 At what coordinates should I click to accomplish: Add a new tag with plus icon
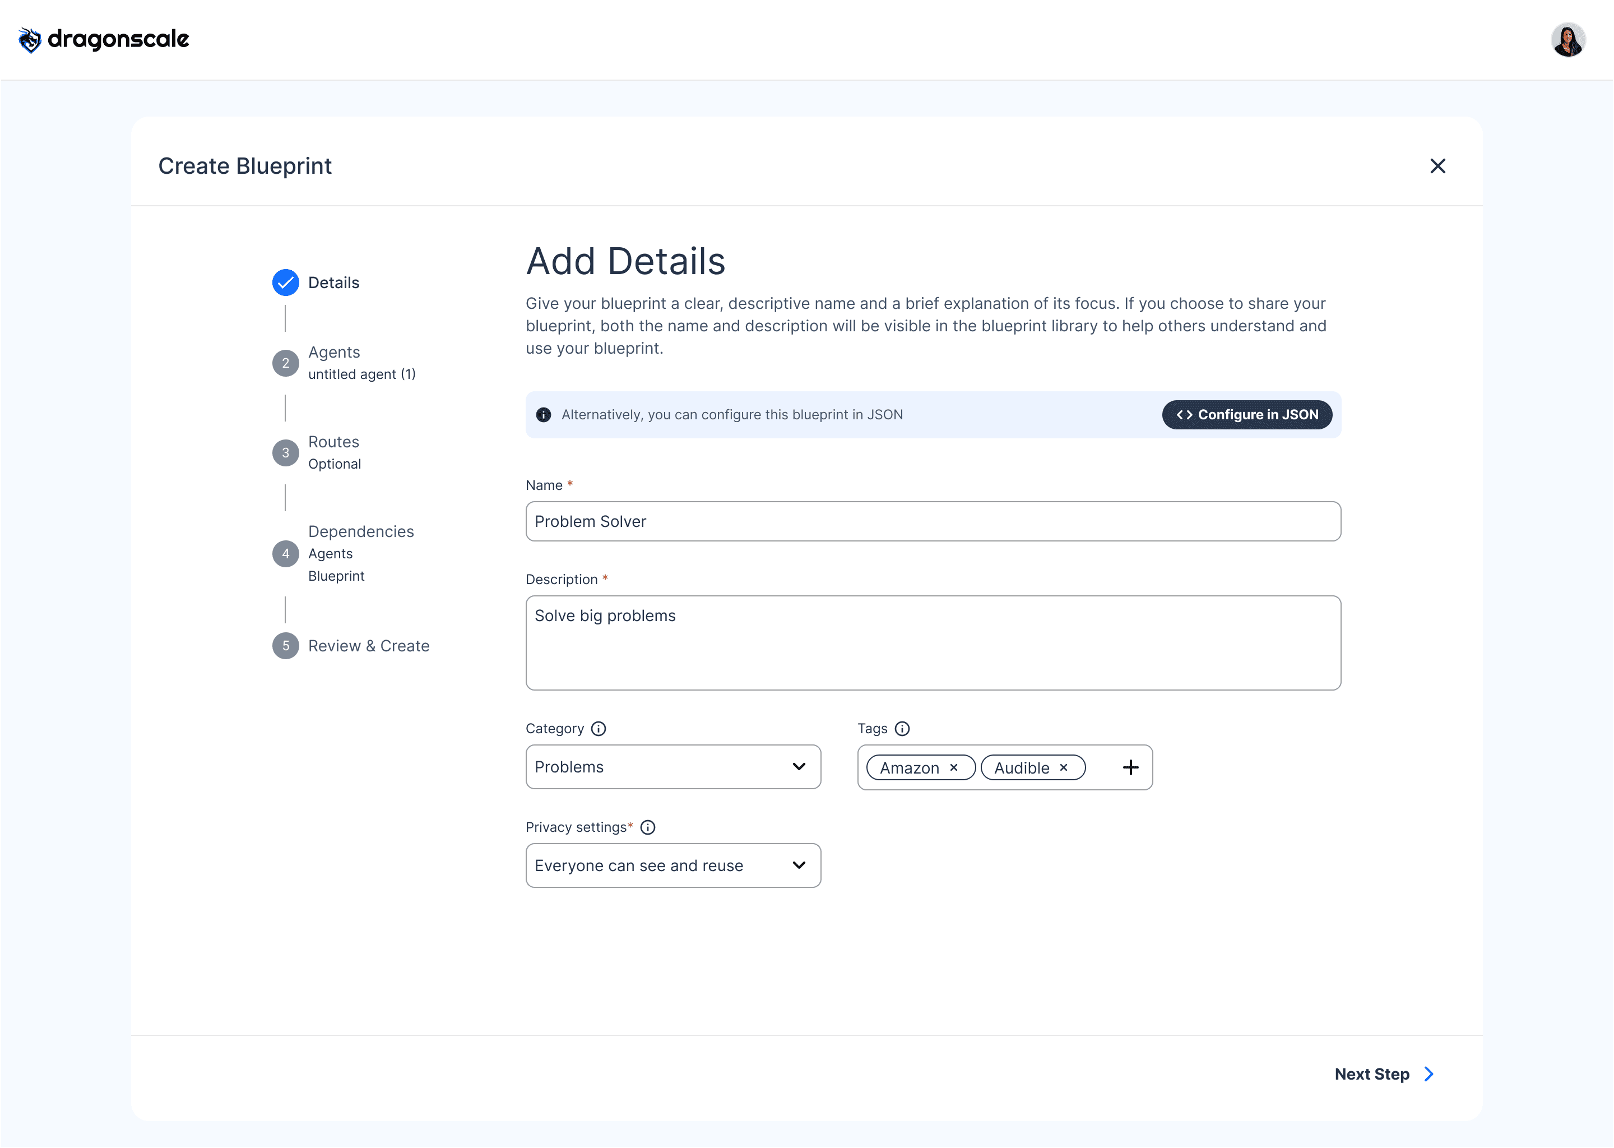(1131, 768)
